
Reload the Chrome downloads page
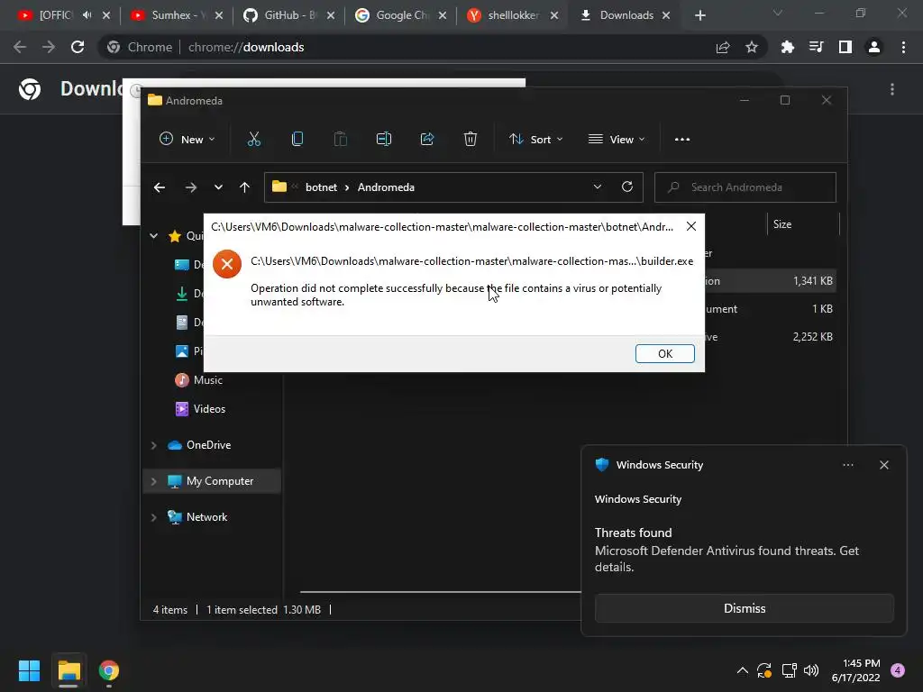pyautogui.click(x=78, y=47)
